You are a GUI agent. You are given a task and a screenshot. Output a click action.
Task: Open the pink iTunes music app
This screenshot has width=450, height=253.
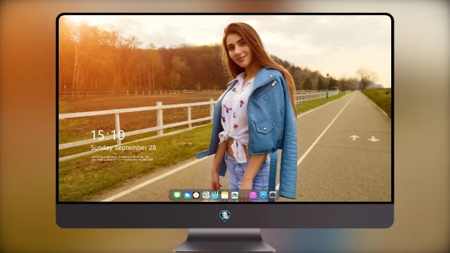(x=253, y=195)
